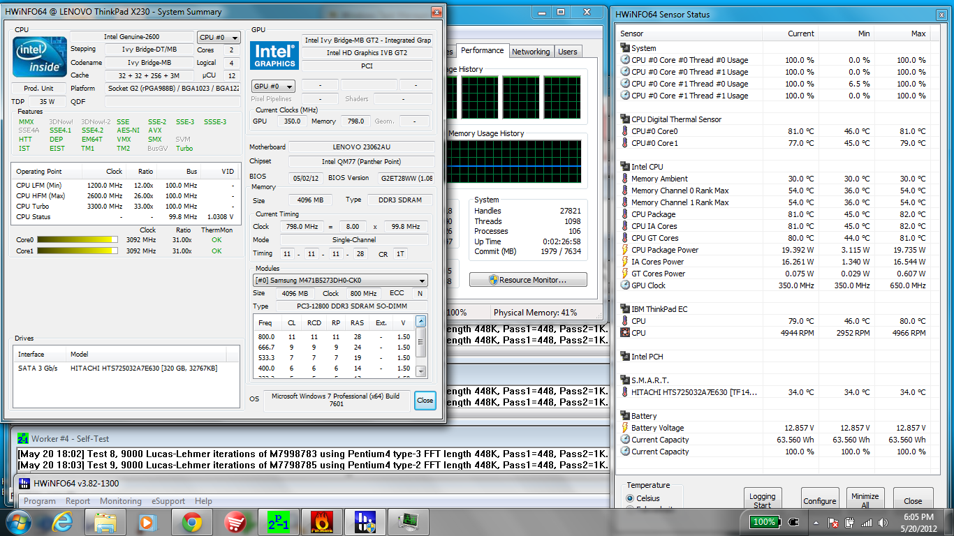Open the GPU #0 selector dropdown
954x536 pixels.
tap(273, 87)
